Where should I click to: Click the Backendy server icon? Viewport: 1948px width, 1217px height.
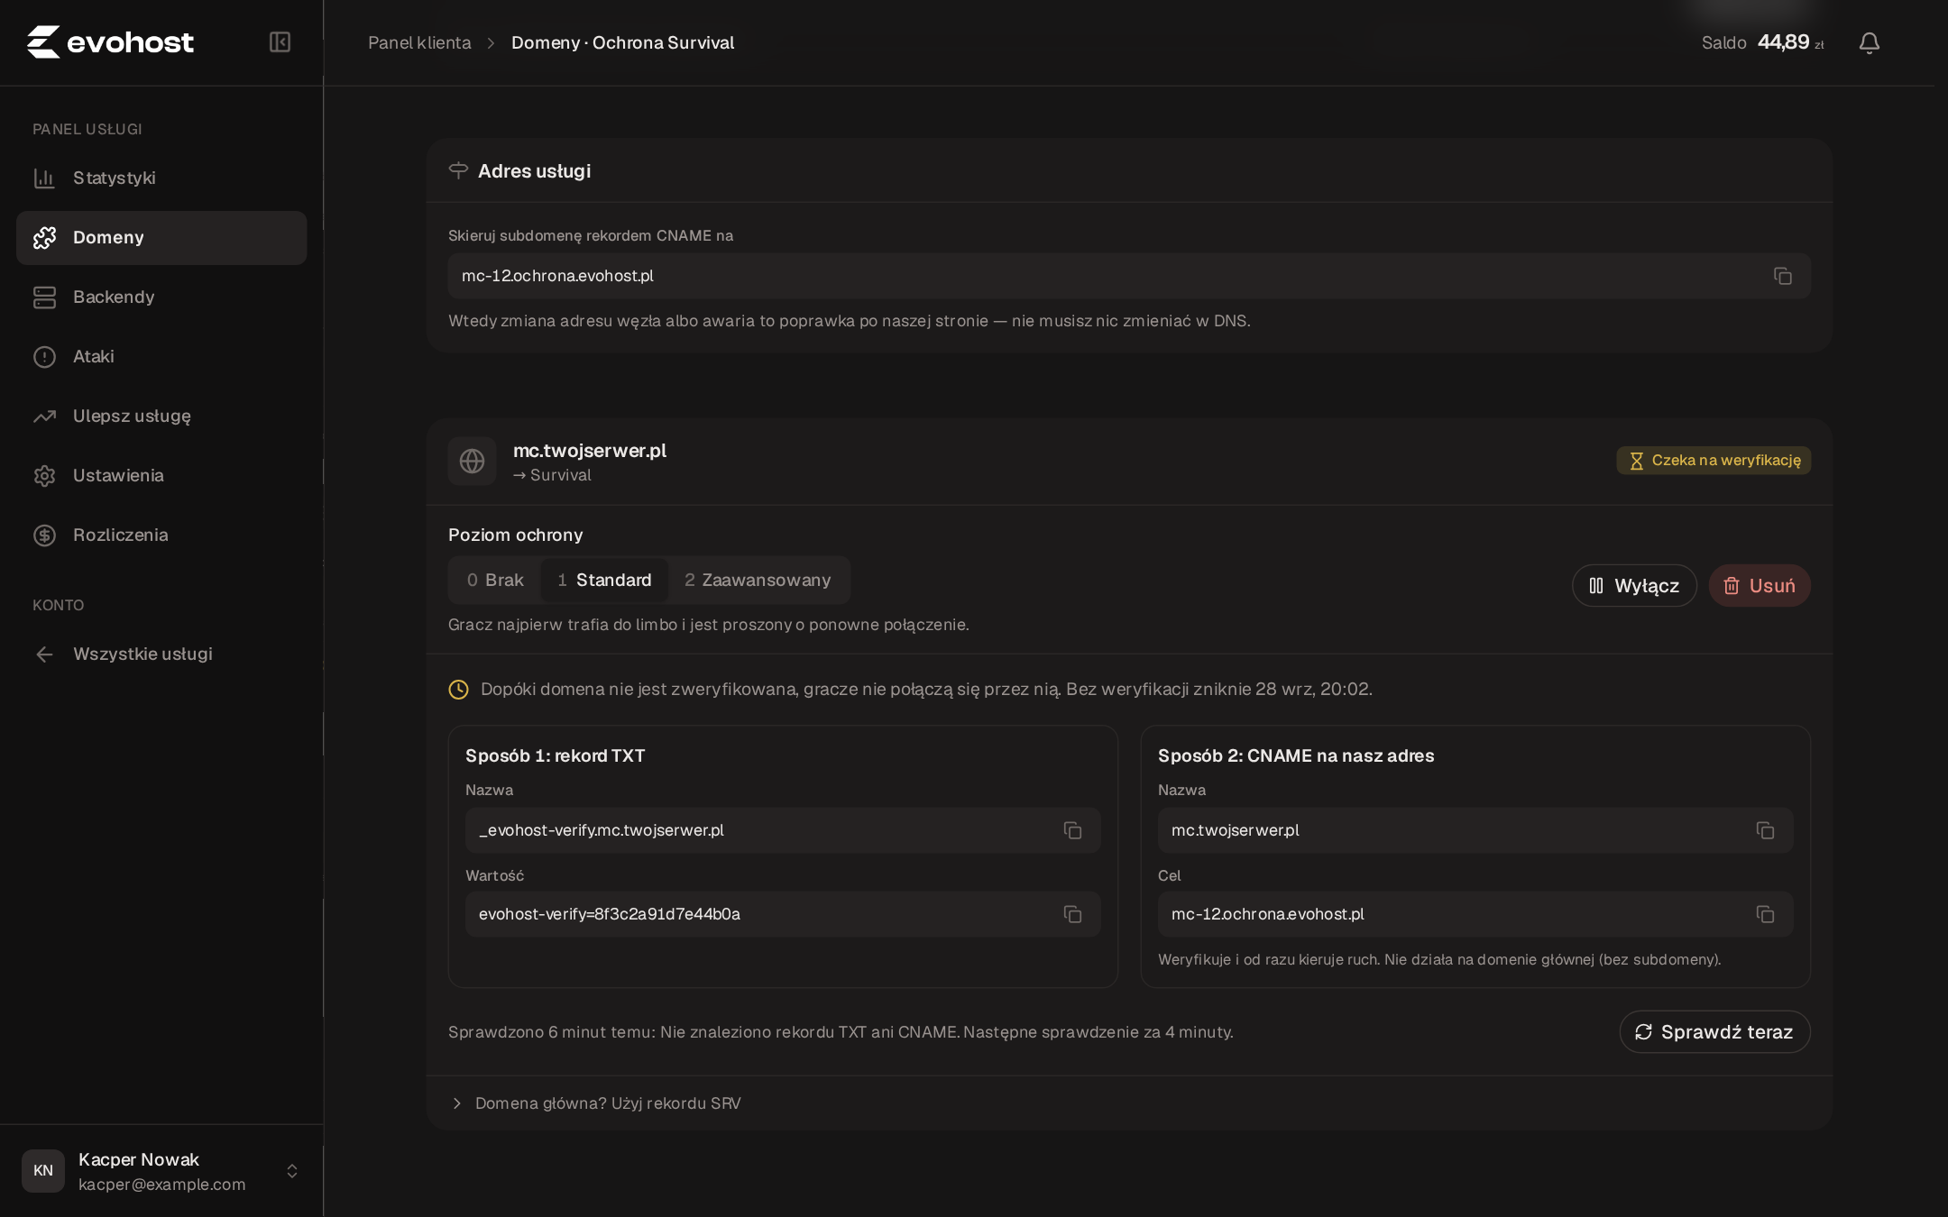click(x=44, y=297)
